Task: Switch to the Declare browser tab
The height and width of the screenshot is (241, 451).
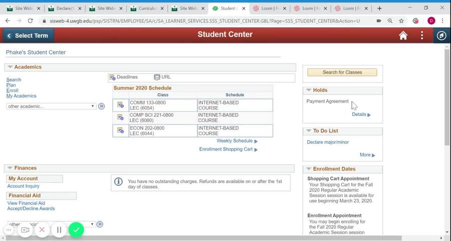Action: point(63,8)
